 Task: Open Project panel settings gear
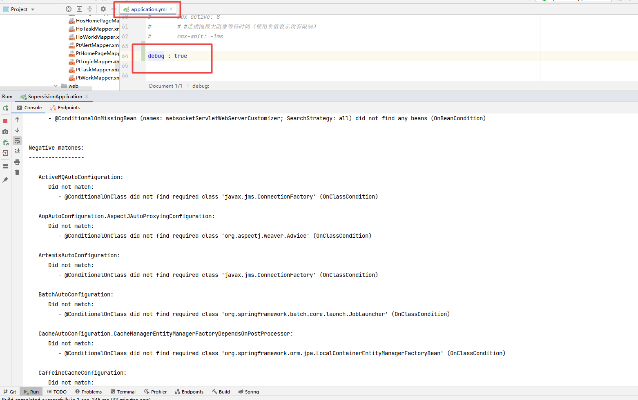pyautogui.click(x=103, y=9)
